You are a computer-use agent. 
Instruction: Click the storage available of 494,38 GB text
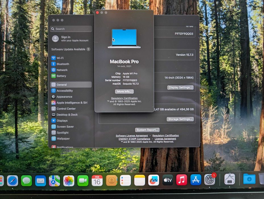pos(174,109)
